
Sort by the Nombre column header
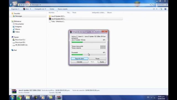(51, 12)
